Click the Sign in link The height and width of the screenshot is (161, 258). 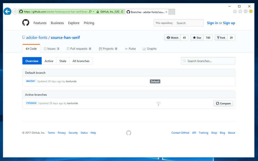[213, 23]
